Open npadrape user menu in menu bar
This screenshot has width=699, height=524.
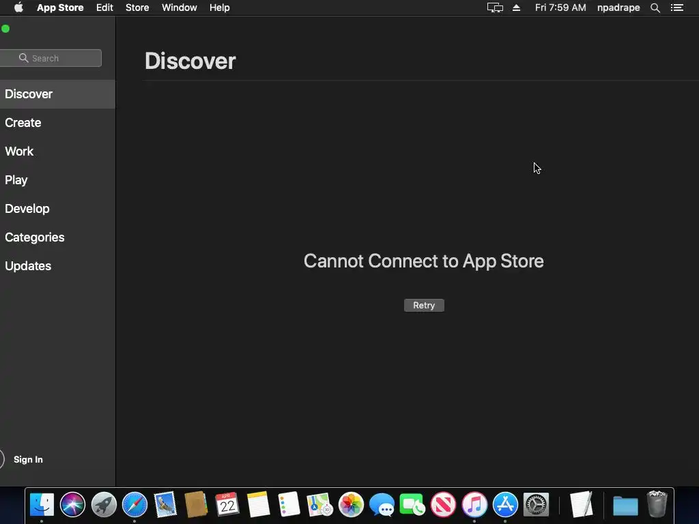point(618,8)
